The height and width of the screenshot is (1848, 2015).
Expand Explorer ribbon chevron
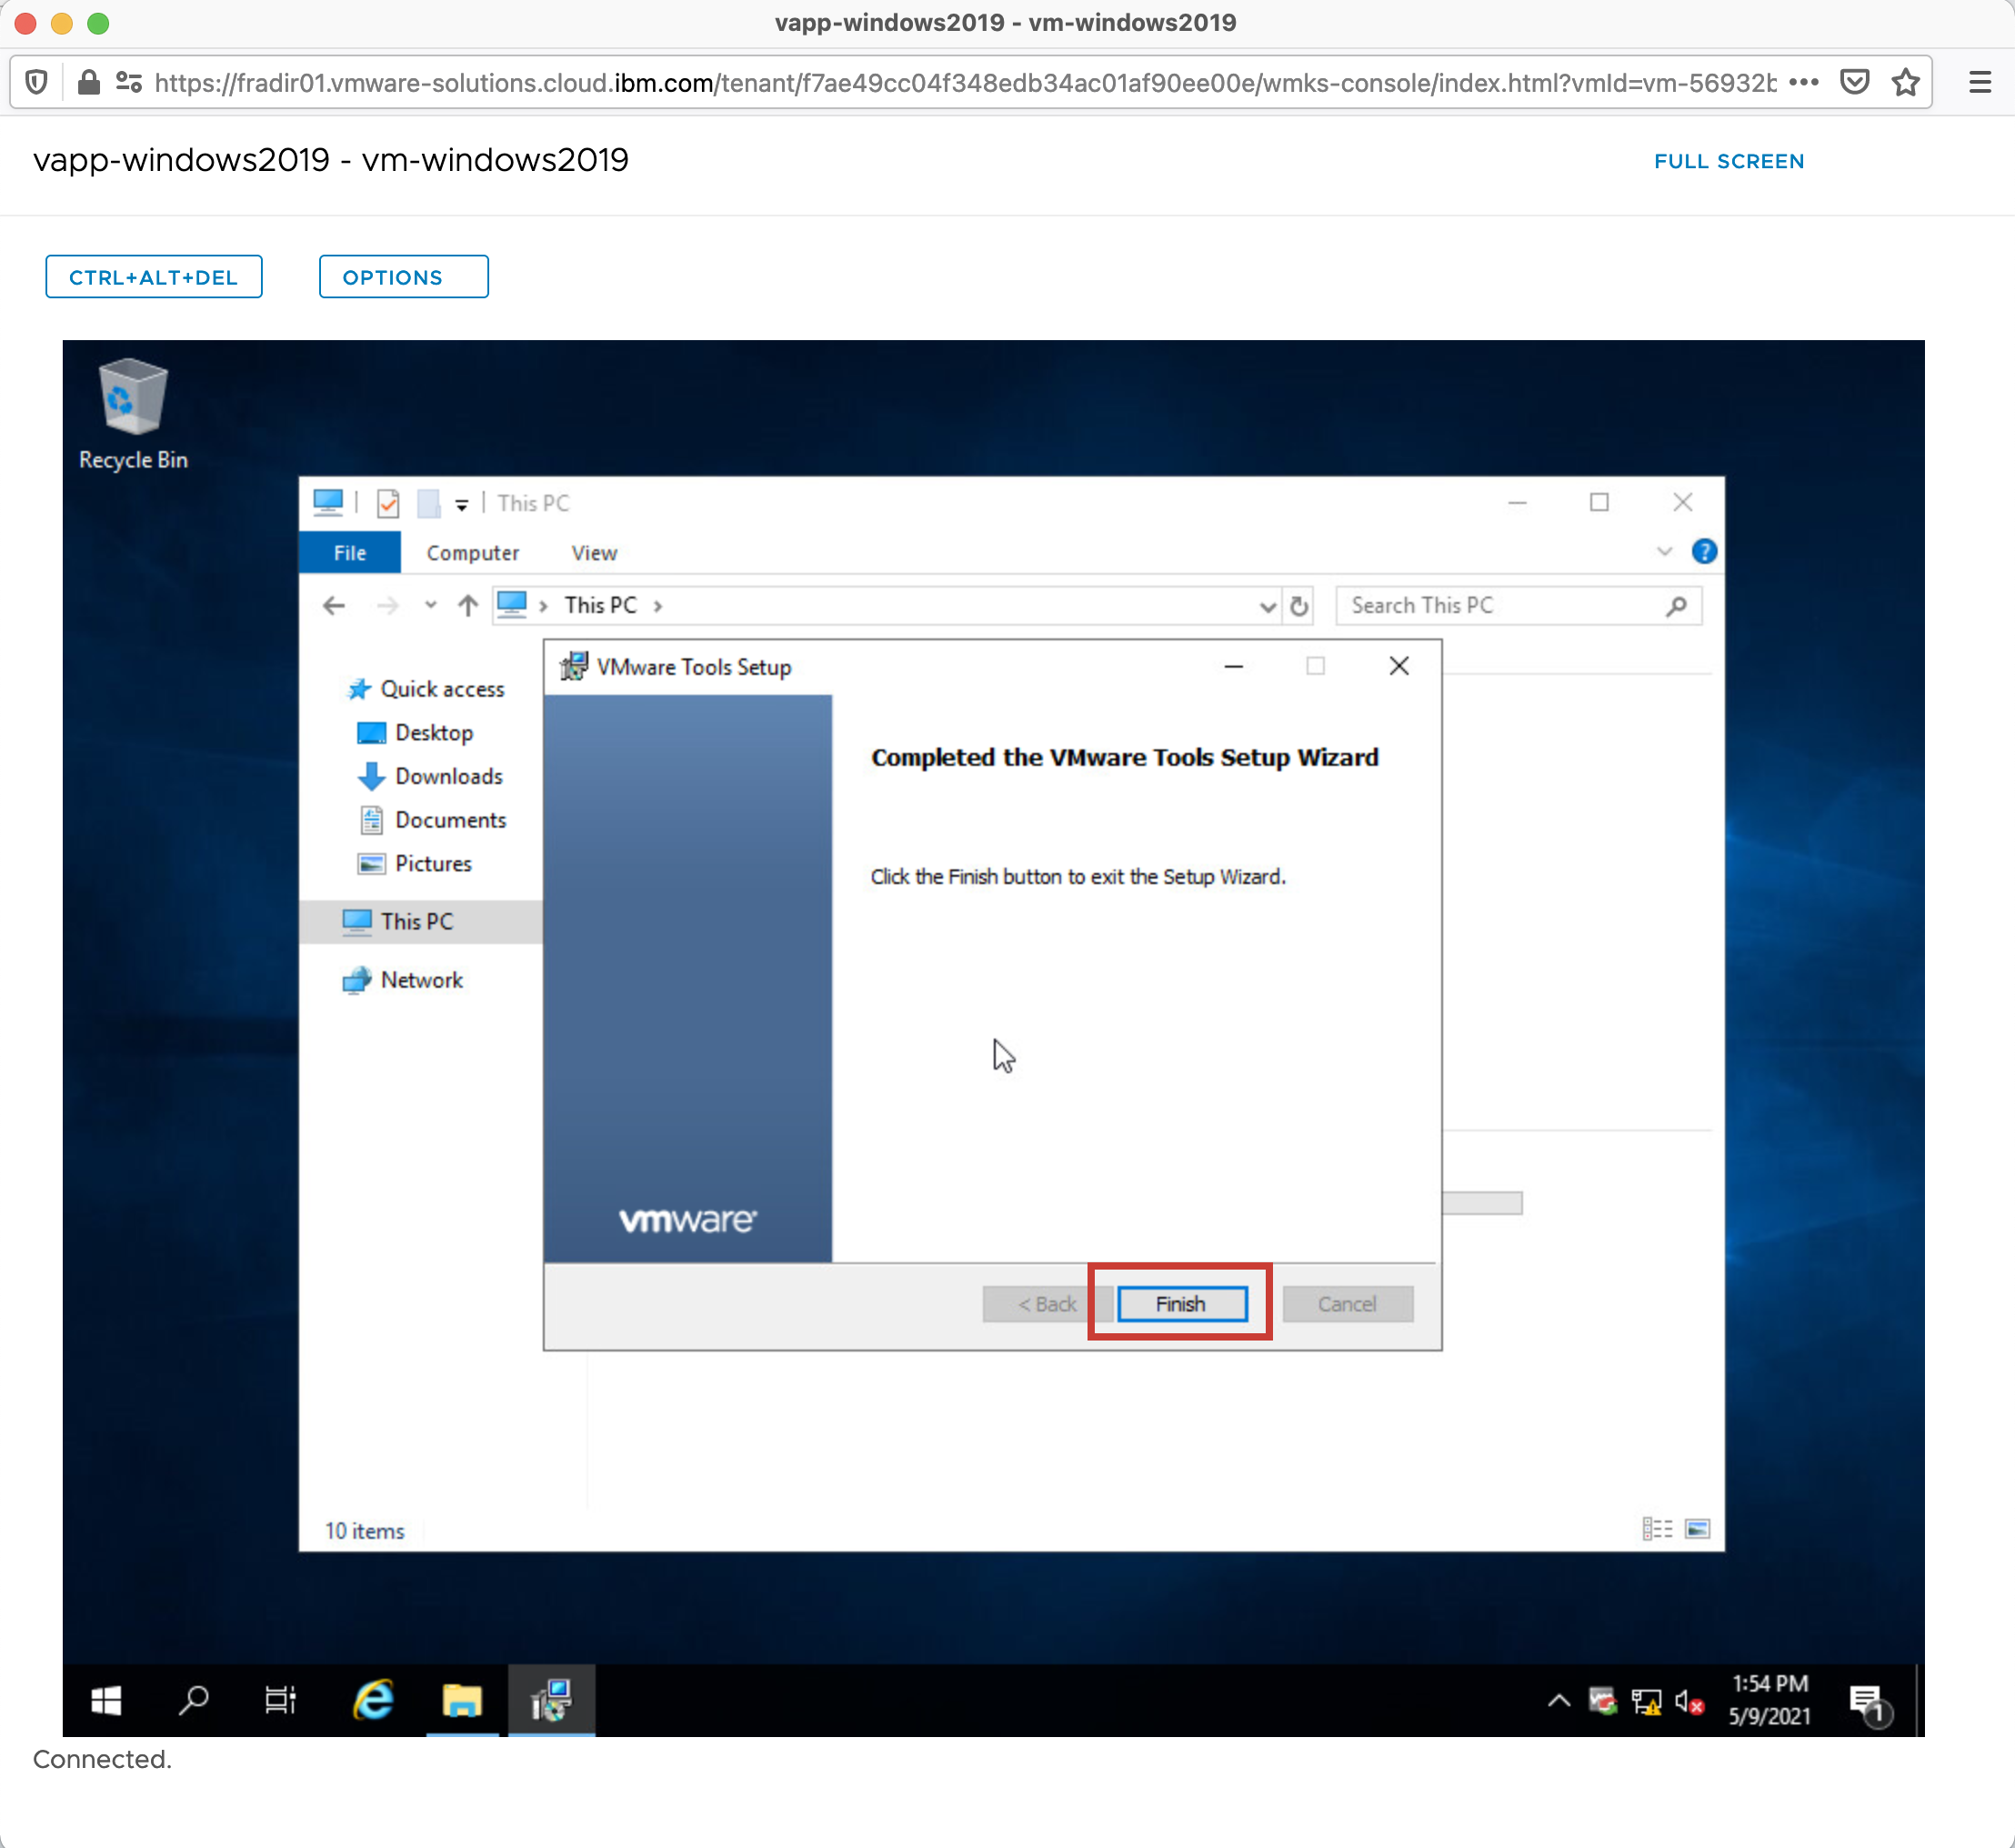[x=1664, y=552]
